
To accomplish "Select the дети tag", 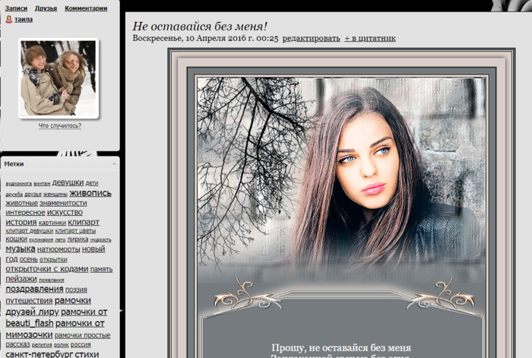I will click(x=92, y=183).
